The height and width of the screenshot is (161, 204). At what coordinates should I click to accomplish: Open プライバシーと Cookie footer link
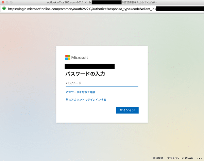coord(180,158)
